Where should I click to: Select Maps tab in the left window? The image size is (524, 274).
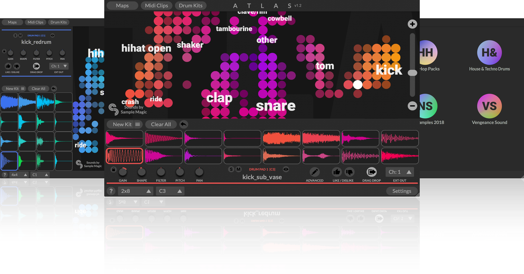pos(12,22)
